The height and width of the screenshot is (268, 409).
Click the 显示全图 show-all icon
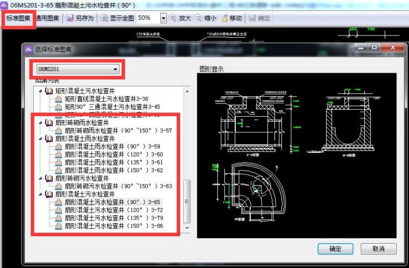[x=104, y=18]
